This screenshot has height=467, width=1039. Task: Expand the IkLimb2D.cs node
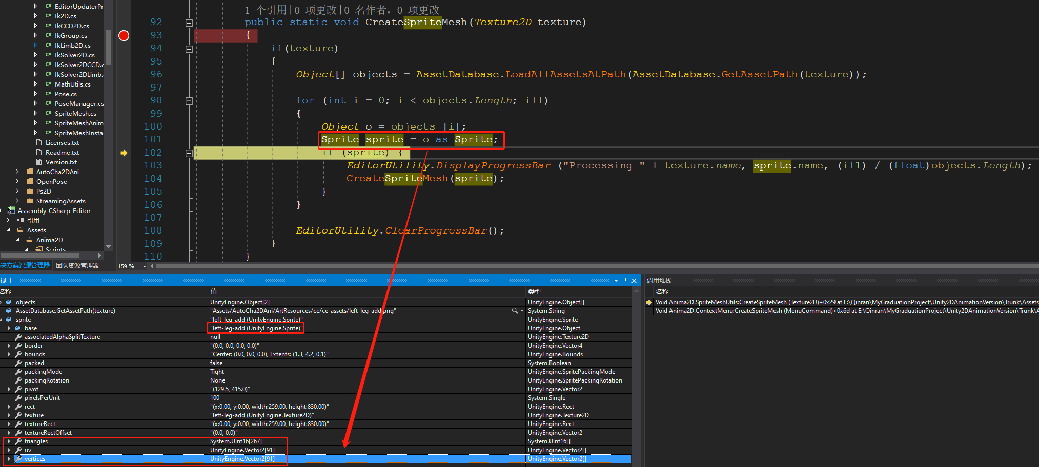point(35,45)
